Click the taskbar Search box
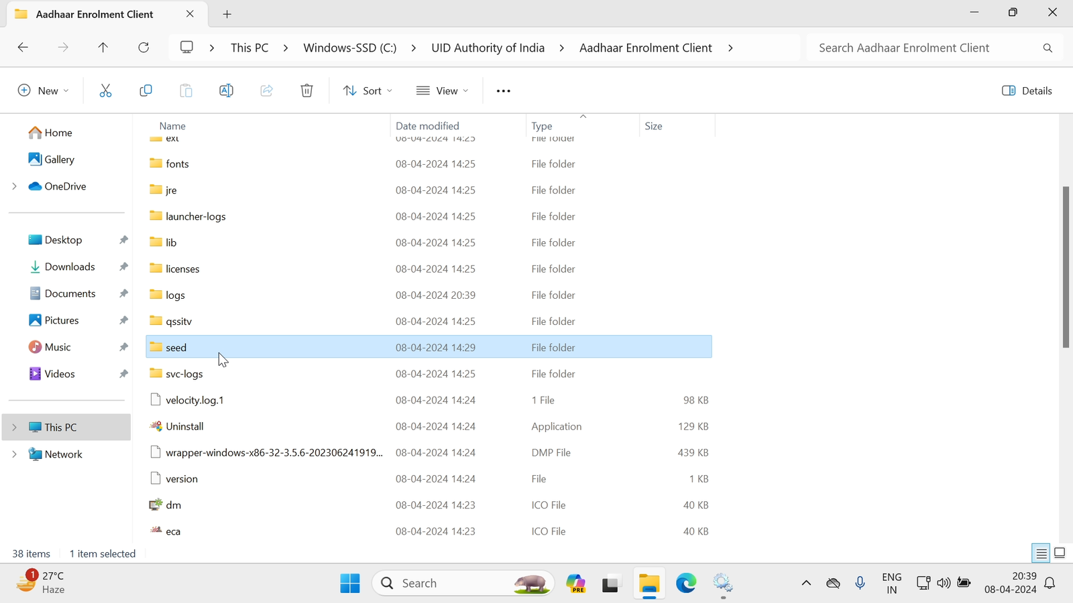The width and height of the screenshot is (1073, 603). pos(463,583)
